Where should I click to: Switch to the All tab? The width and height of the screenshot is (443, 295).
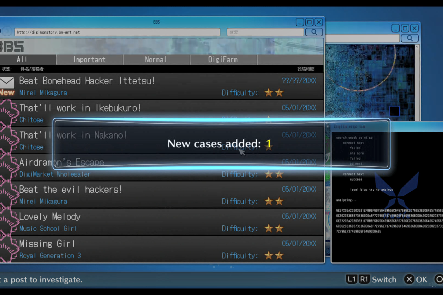pyautogui.click(x=22, y=60)
